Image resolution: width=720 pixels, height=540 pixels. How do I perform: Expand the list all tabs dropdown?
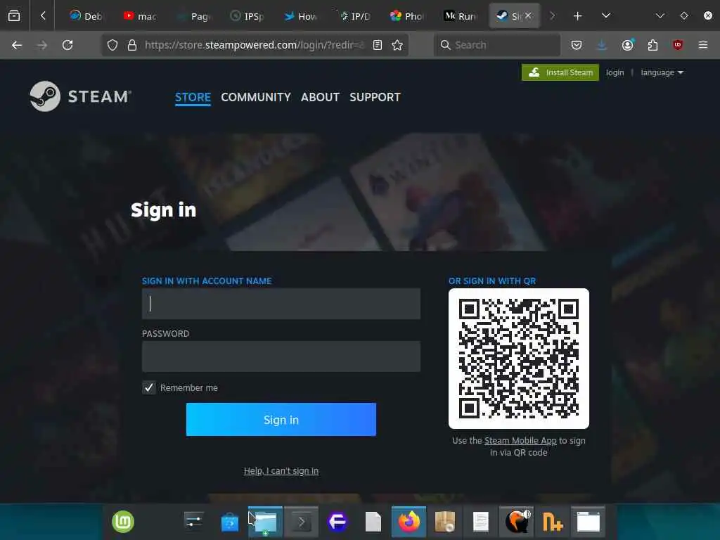606,15
